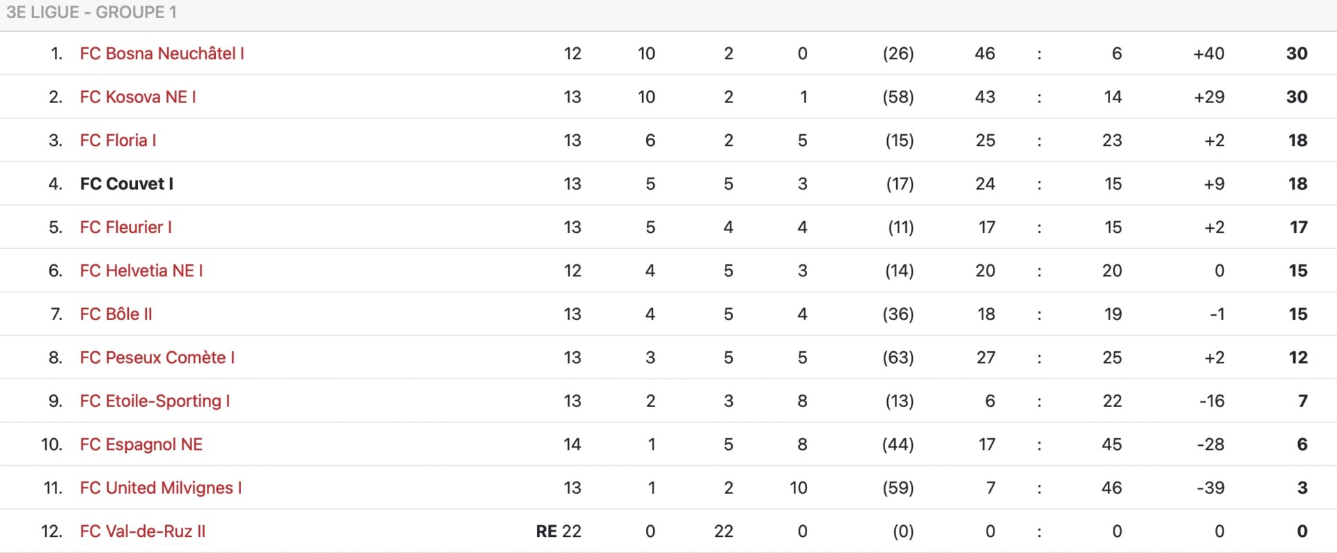Select the +40 goal difference value

point(1209,54)
